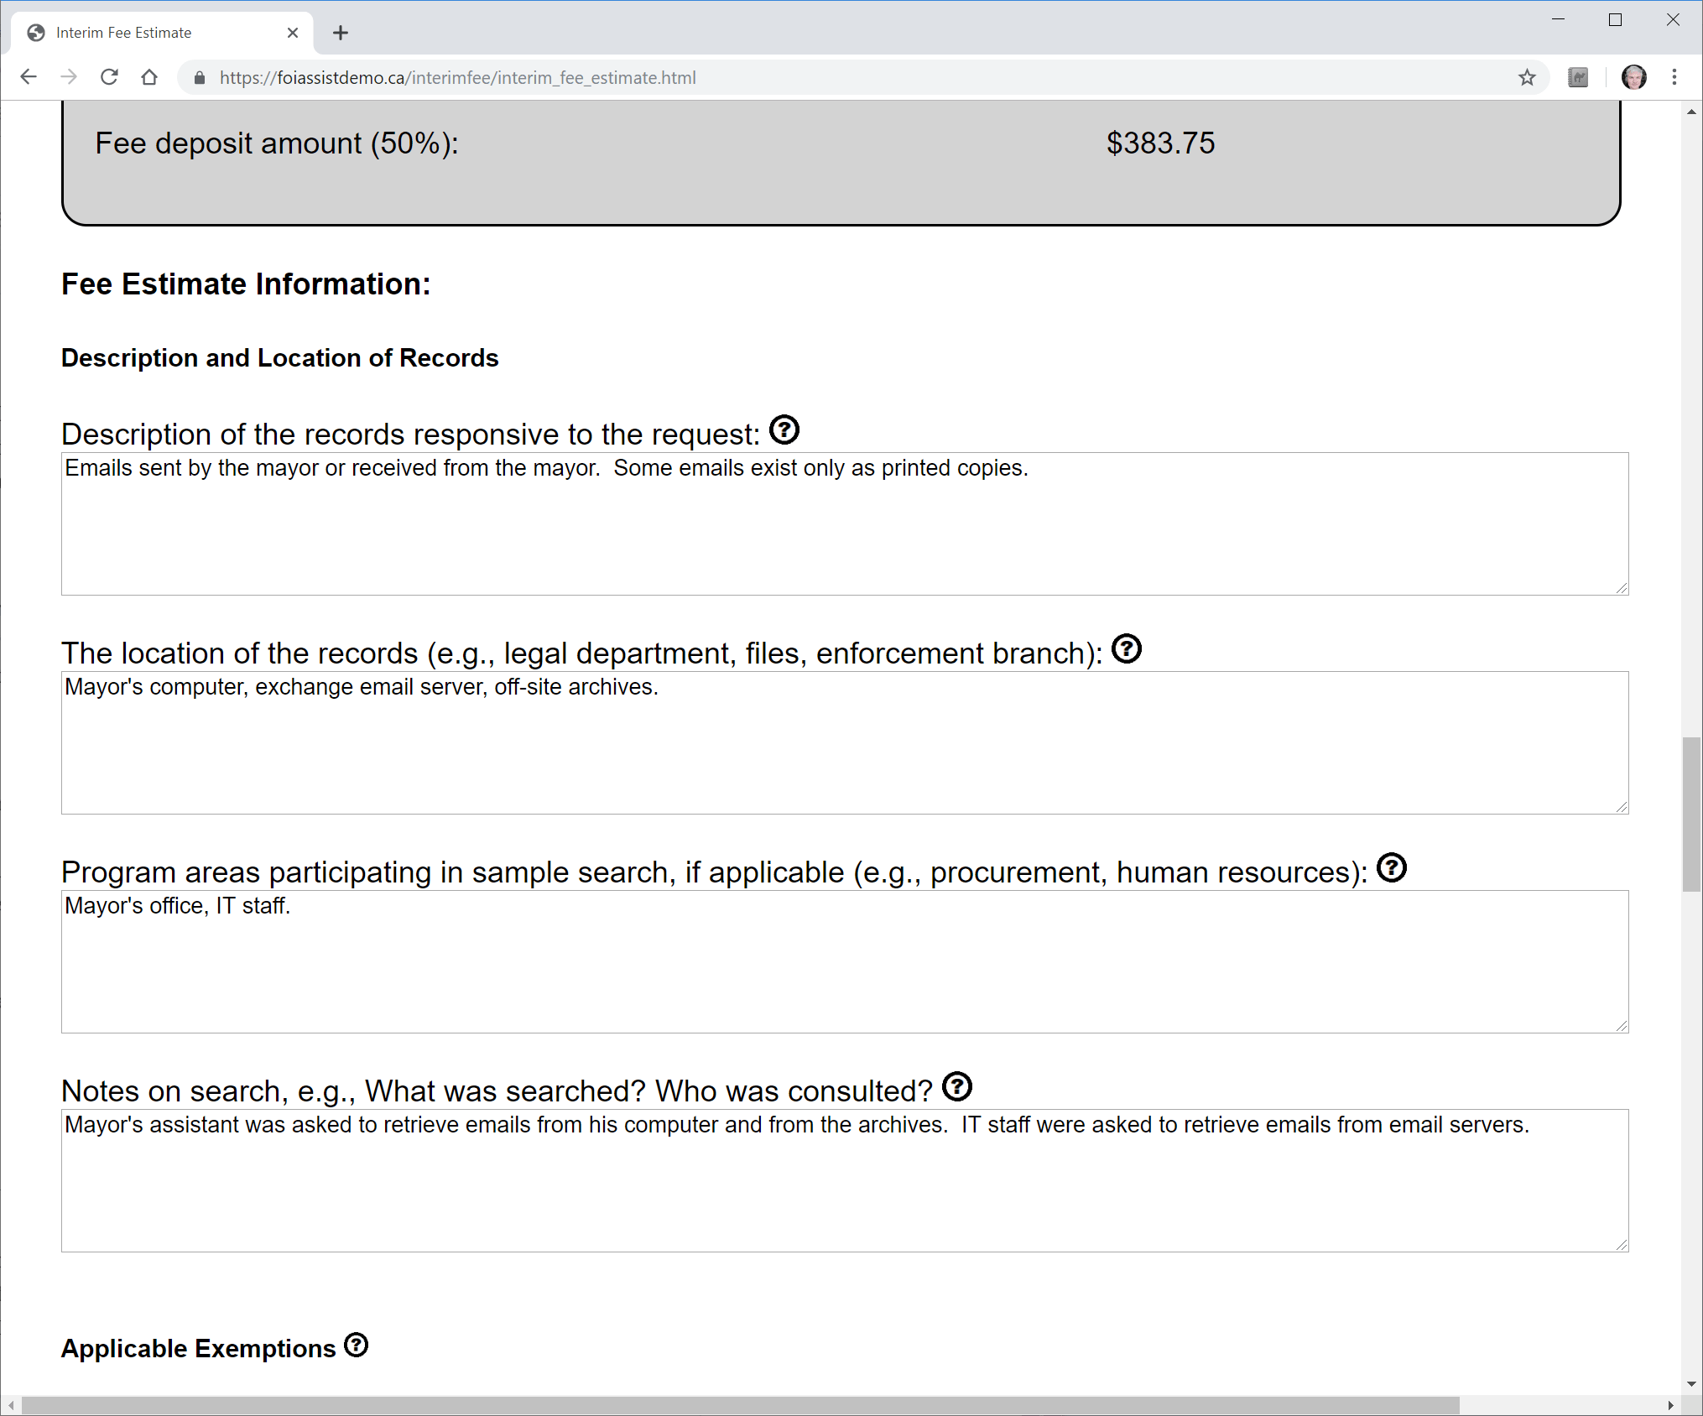Navigate back to previous page
1703x1416 pixels.
tap(29, 78)
